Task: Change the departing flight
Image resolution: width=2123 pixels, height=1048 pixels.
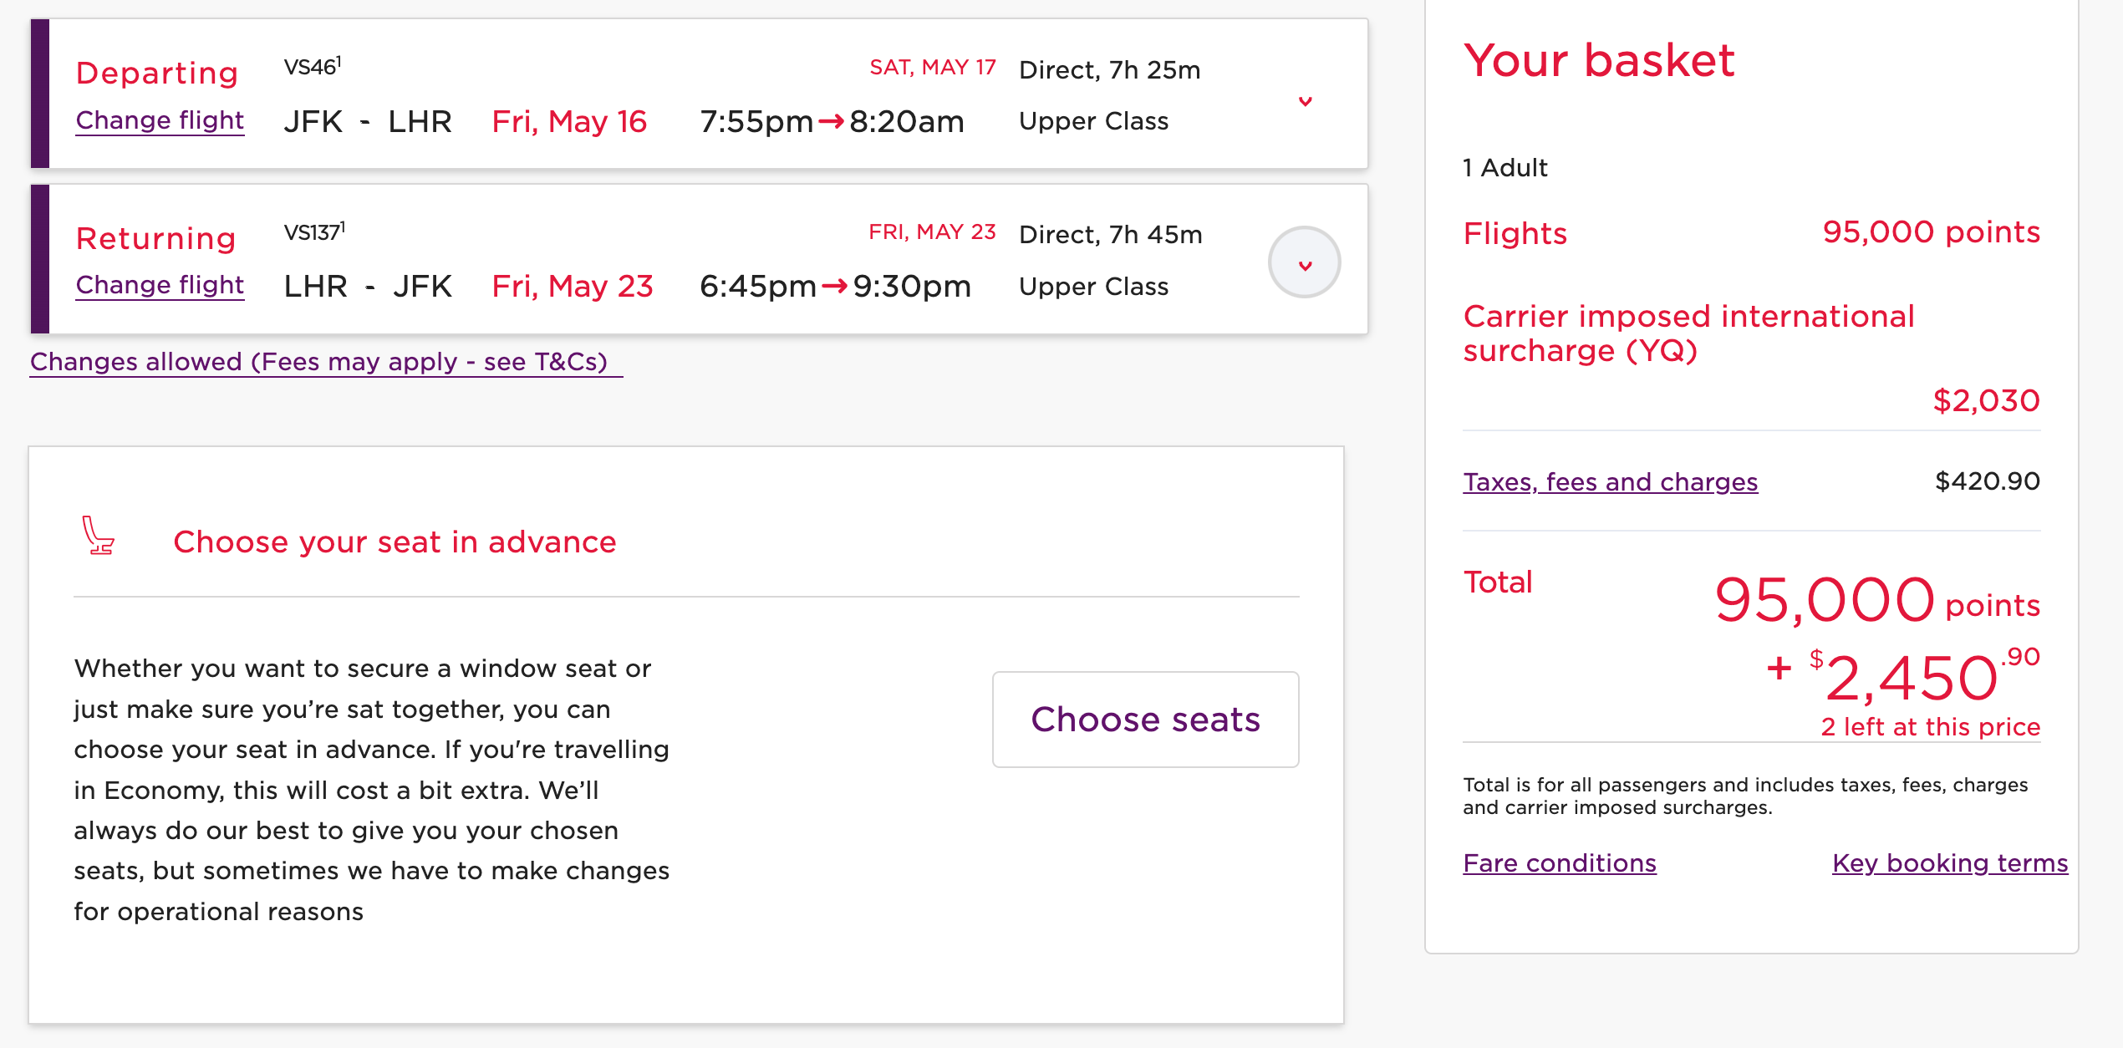Action: 160,120
